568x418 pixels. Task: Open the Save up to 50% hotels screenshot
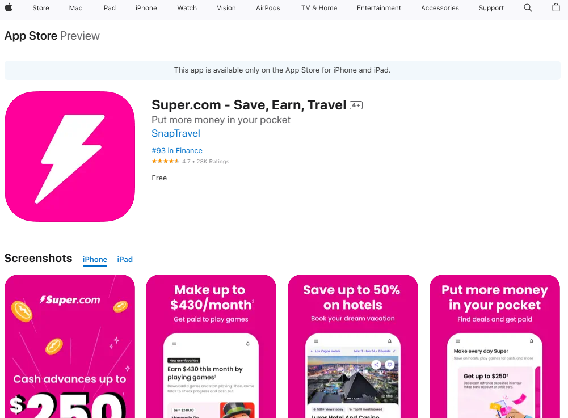pos(353,347)
